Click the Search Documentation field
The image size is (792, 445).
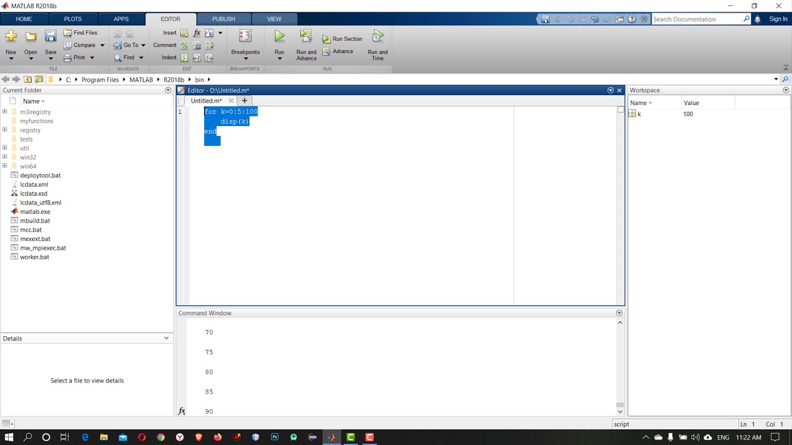[x=697, y=19]
